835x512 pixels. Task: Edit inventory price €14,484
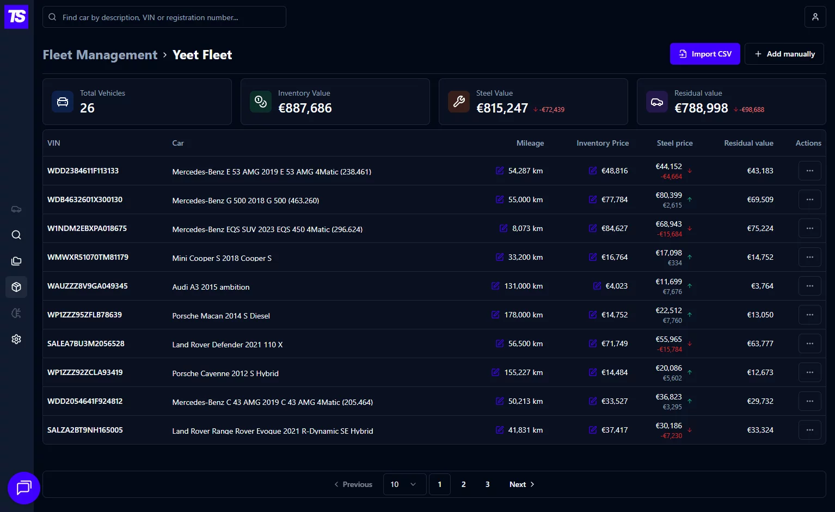(593, 372)
